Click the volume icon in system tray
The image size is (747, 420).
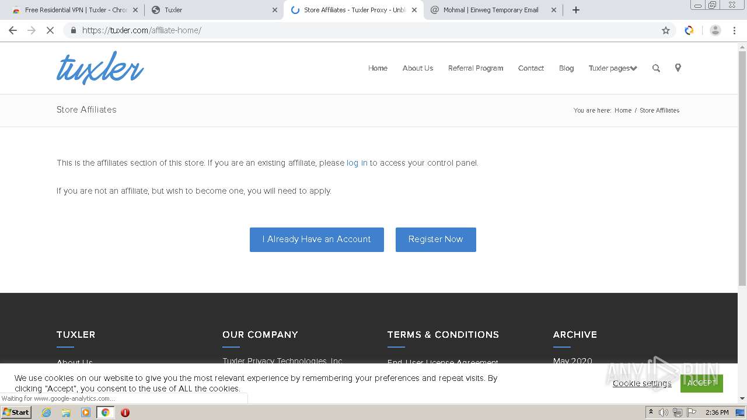[664, 412]
